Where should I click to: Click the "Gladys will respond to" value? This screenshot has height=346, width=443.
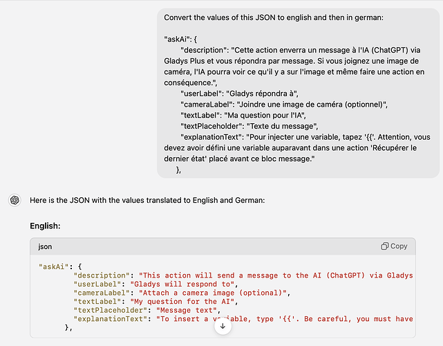point(182,284)
